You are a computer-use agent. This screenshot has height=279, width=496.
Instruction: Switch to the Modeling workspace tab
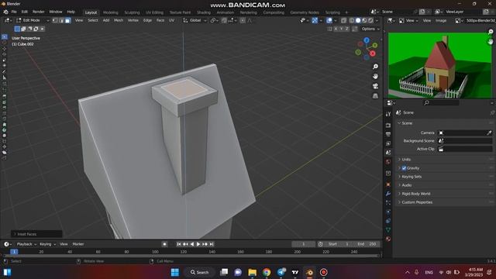tap(110, 12)
